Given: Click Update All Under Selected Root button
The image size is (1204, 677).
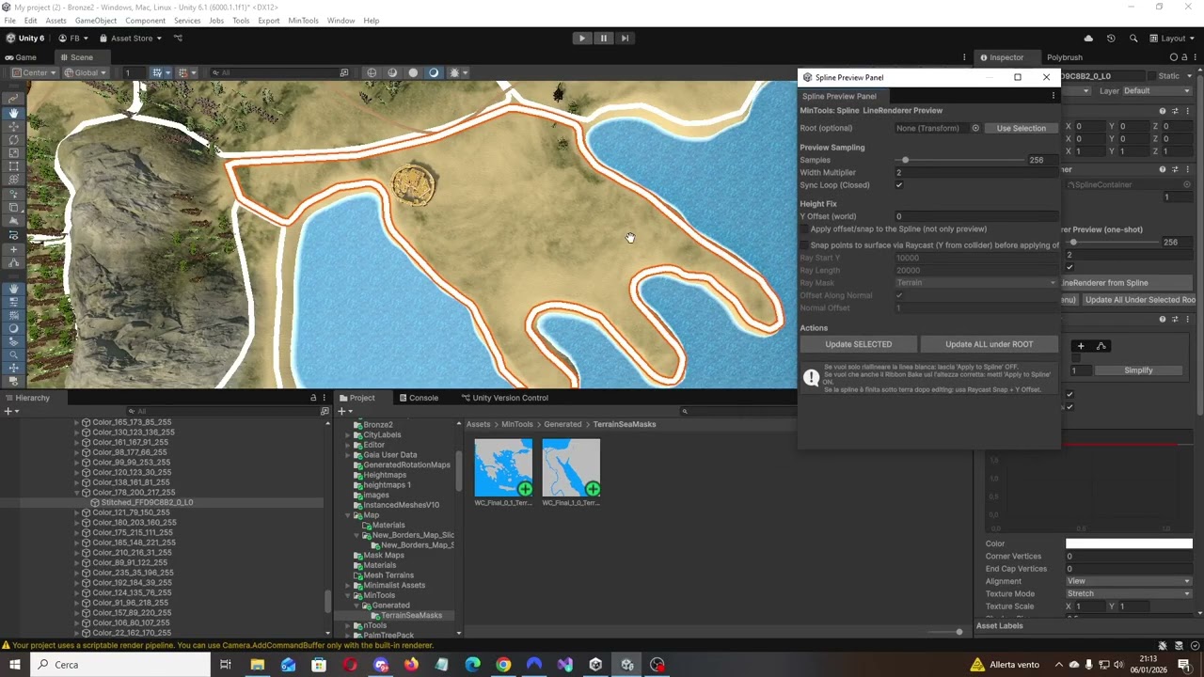Looking at the screenshot, I should [1139, 300].
